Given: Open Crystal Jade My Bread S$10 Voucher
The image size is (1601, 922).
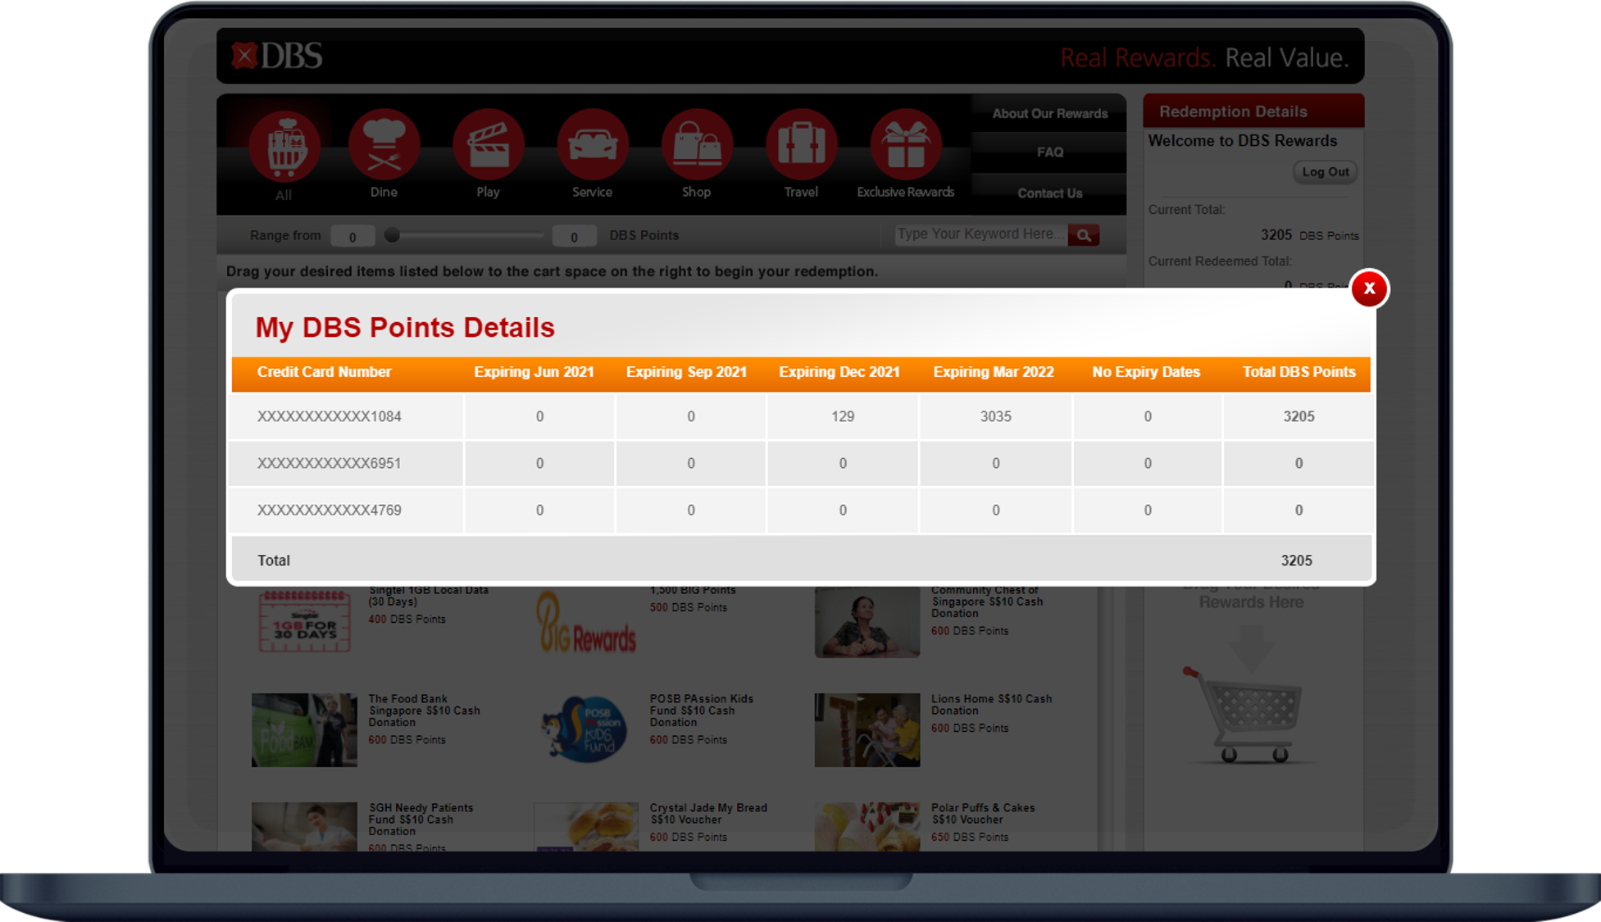Looking at the screenshot, I should coord(708,814).
